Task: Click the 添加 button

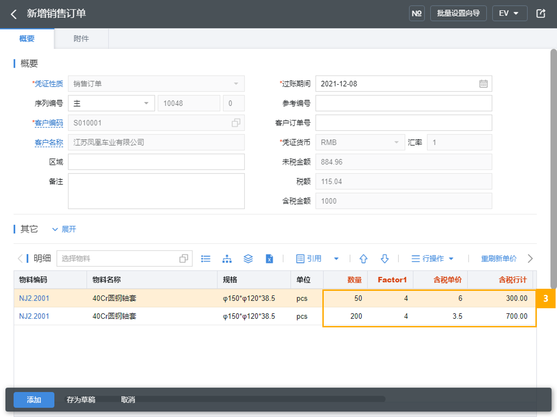Action: (34, 400)
